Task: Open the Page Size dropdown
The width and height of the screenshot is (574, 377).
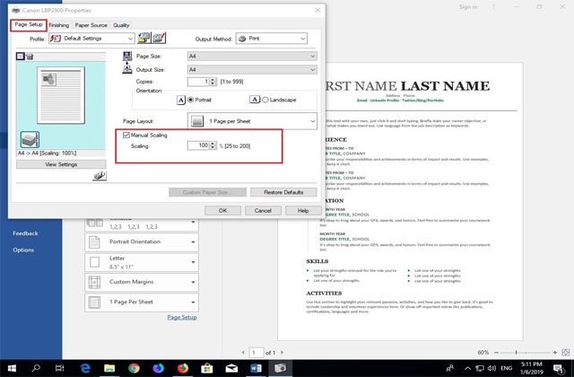Action: coord(251,57)
